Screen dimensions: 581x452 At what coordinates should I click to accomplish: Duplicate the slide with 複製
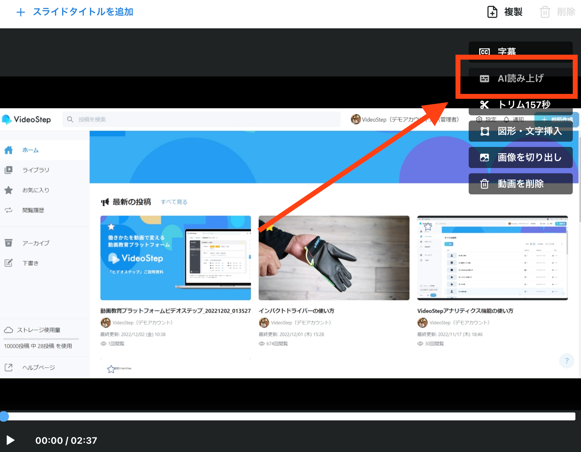(505, 12)
